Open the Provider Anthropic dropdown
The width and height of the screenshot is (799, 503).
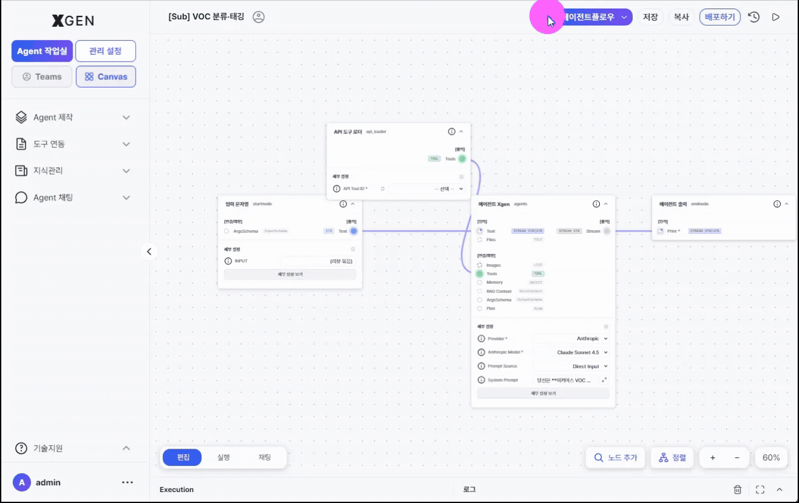click(x=571, y=339)
